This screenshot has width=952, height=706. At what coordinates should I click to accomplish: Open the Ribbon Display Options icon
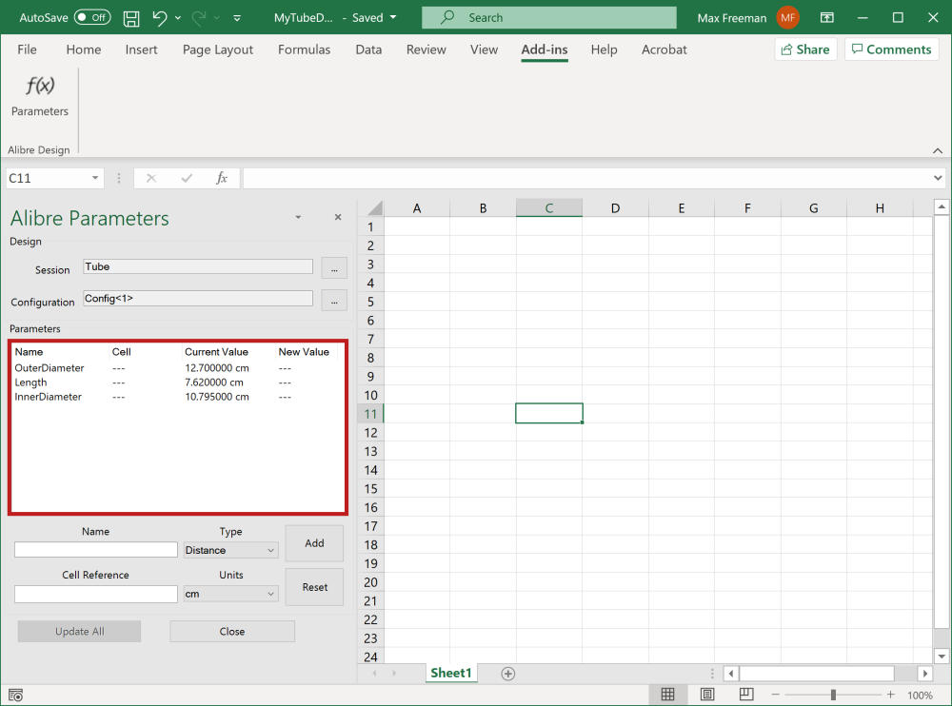click(828, 18)
